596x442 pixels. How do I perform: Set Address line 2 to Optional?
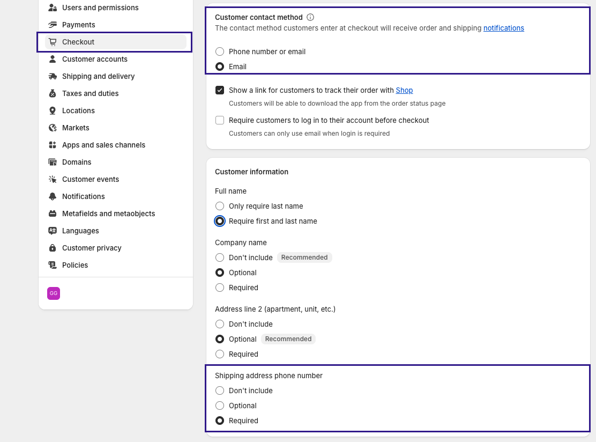click(x=220, y=339)
